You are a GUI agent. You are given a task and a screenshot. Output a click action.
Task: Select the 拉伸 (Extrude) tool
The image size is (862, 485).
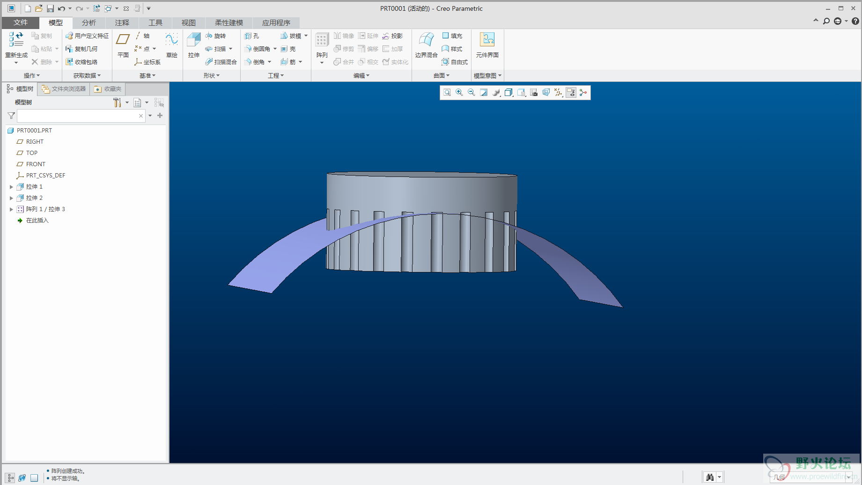(x=193, y=45)
